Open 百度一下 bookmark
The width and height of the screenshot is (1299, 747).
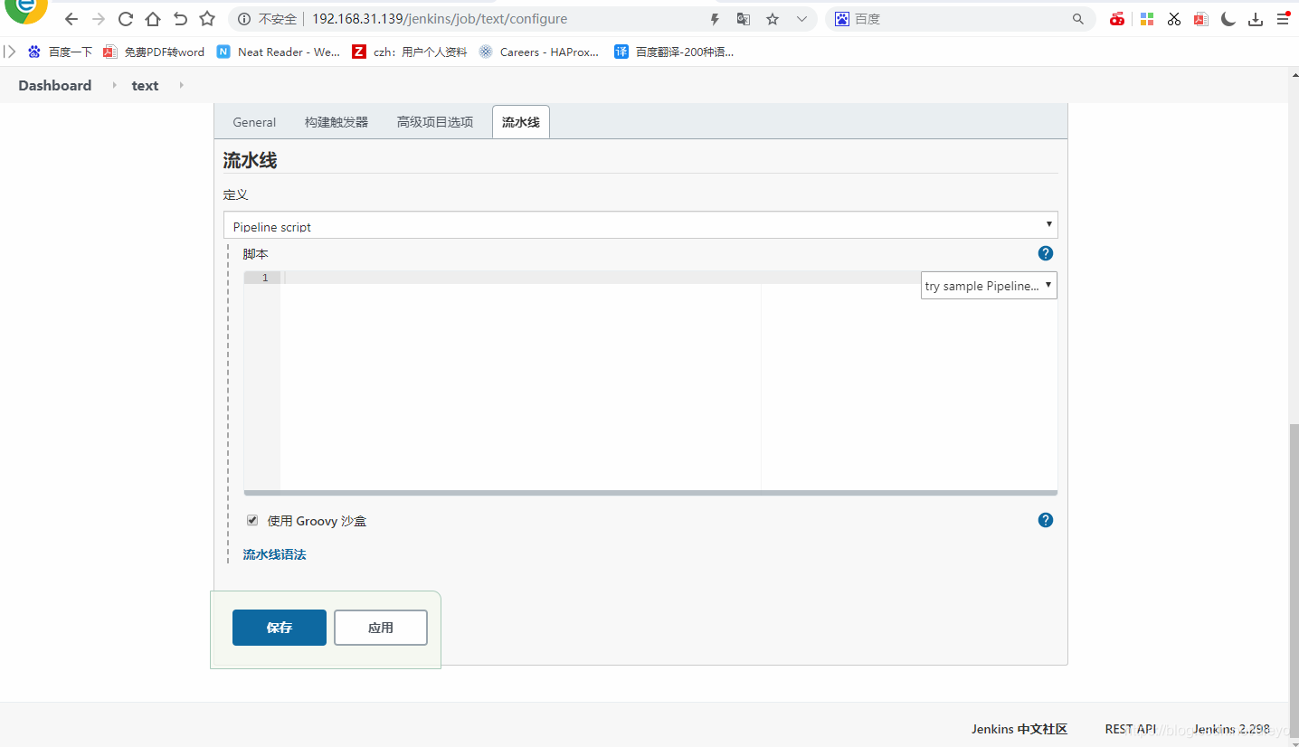(x=60, y=52)
